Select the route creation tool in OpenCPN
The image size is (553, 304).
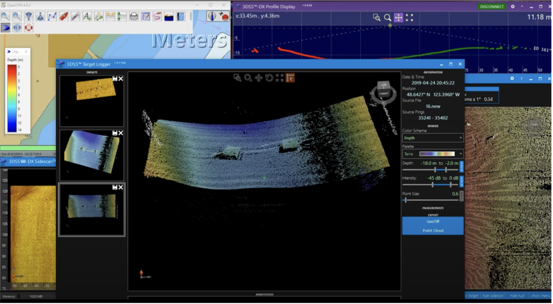[52, 16]
